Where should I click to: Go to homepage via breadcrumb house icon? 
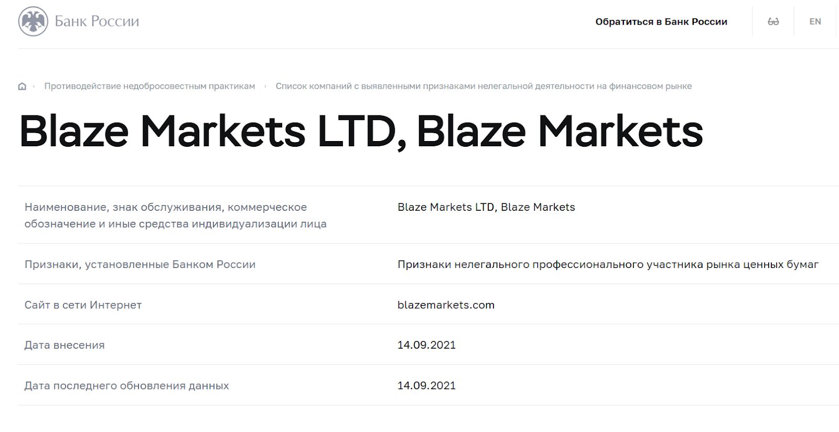click(x=22, y=87)
